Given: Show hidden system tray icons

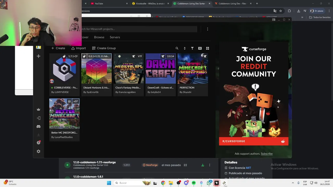Looking at the screenshot, I should coord(293,183).
